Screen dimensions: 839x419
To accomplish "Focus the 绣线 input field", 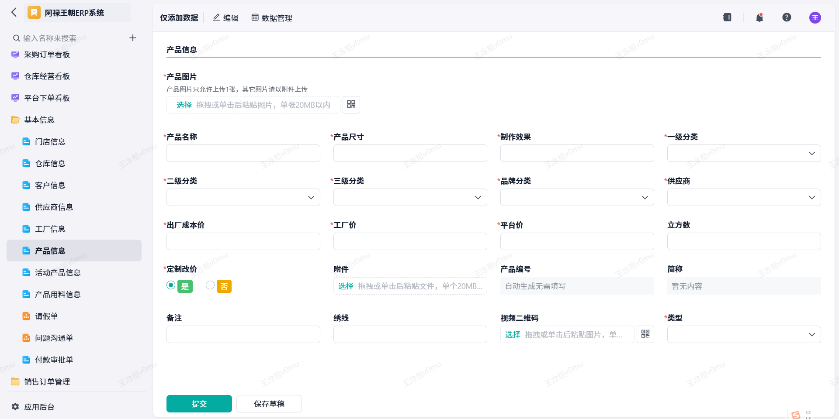I will point(410,334).
